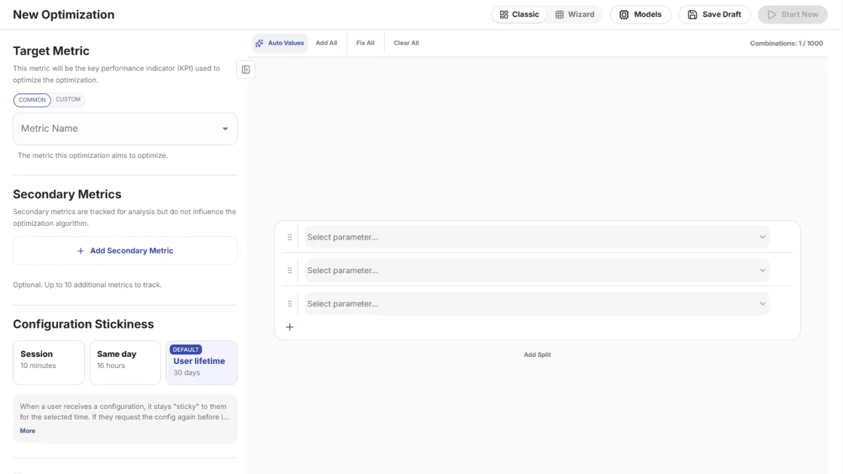This screenshot has height=474, width=843.
Task: Click the Add Split link
Action: pos(537,355)
